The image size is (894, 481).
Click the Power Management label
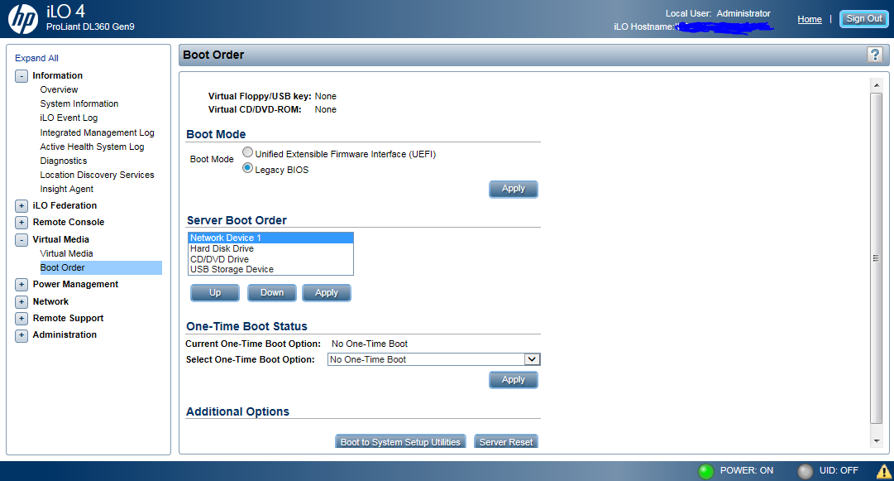pyautogui.click(x=75, y=284)
